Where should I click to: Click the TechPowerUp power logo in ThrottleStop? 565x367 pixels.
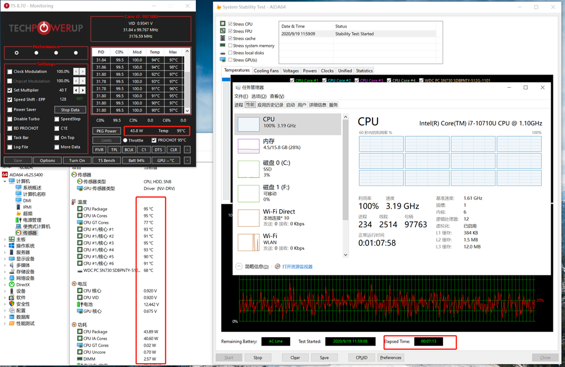[44, 28]
